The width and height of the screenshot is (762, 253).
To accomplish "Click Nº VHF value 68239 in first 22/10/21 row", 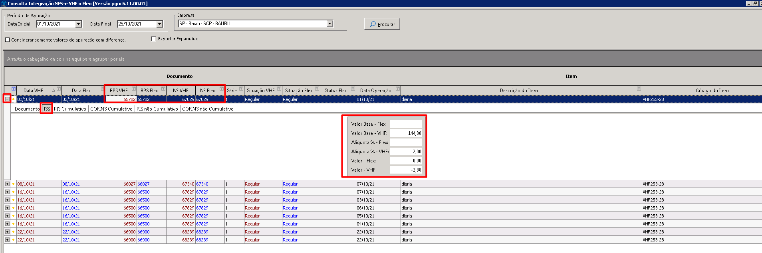I will [188, 232].
